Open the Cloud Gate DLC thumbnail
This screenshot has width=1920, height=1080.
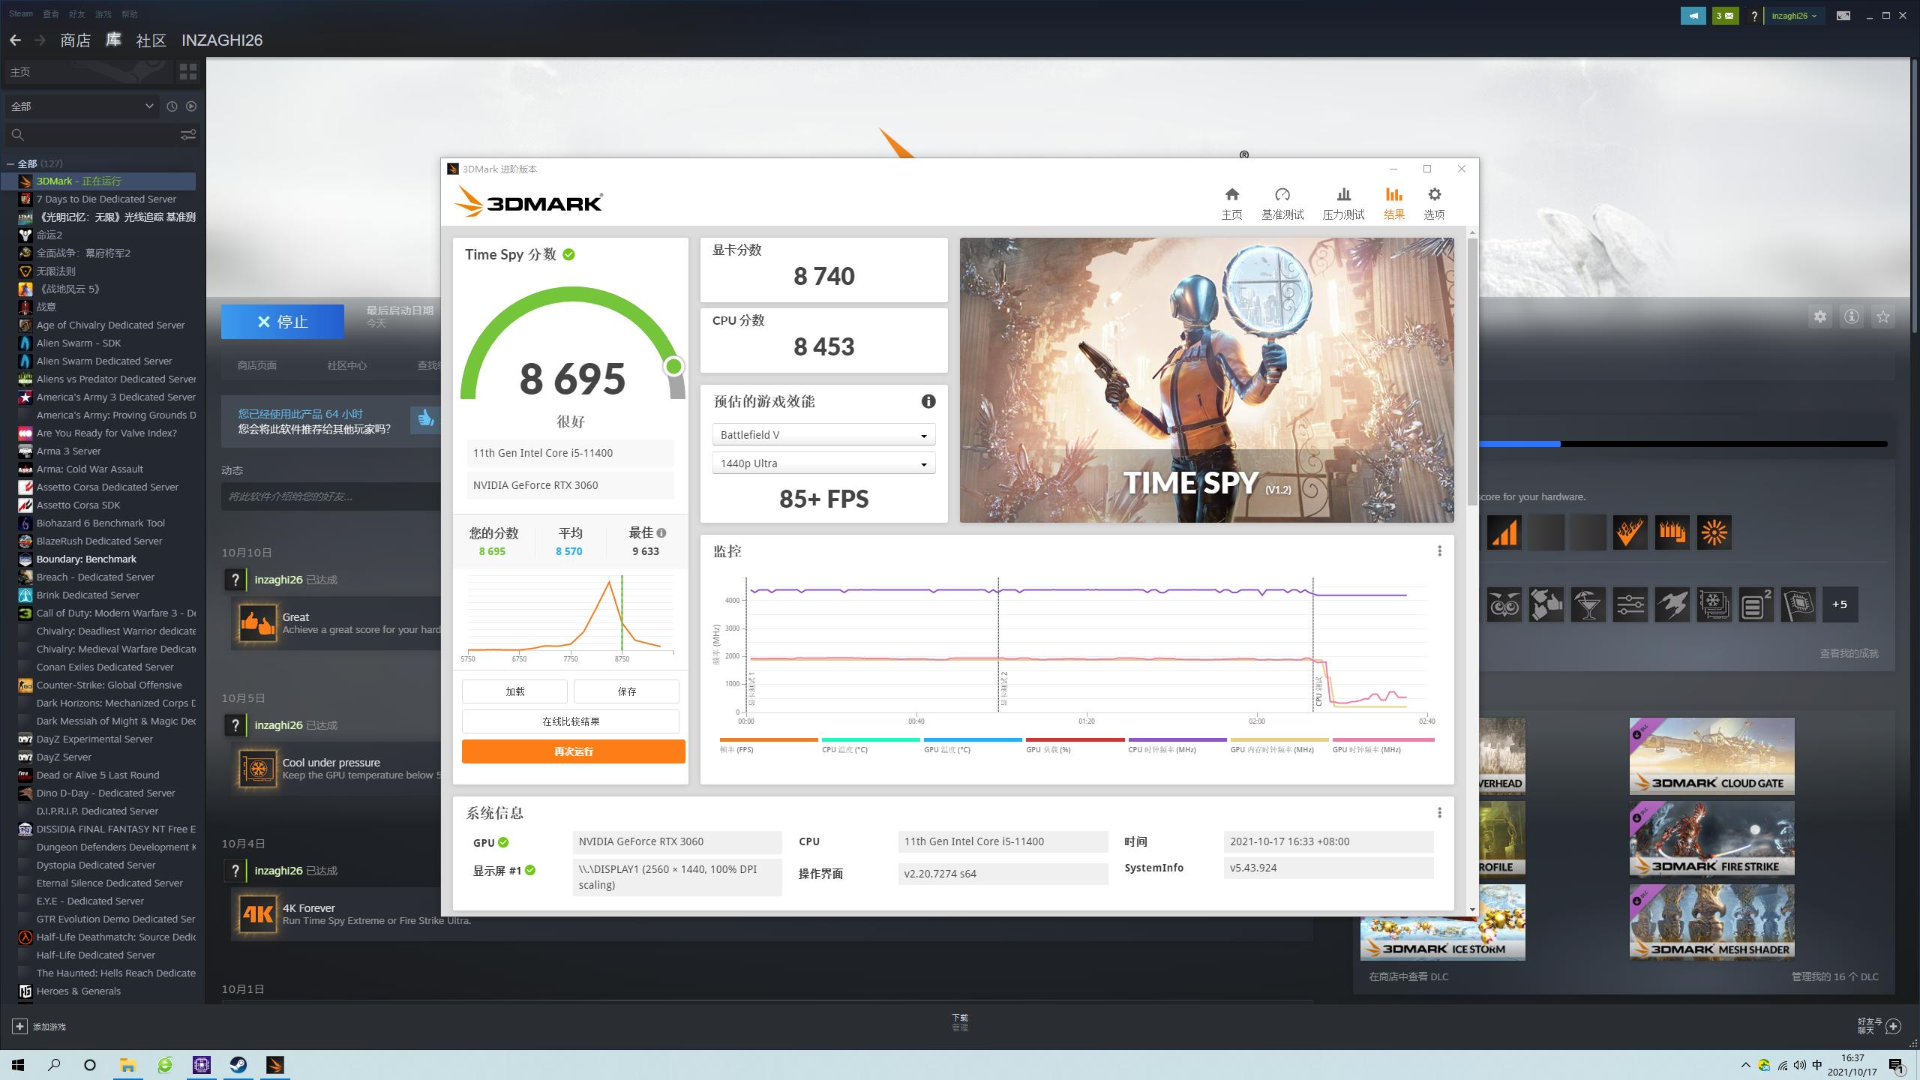pos(1711,756)
